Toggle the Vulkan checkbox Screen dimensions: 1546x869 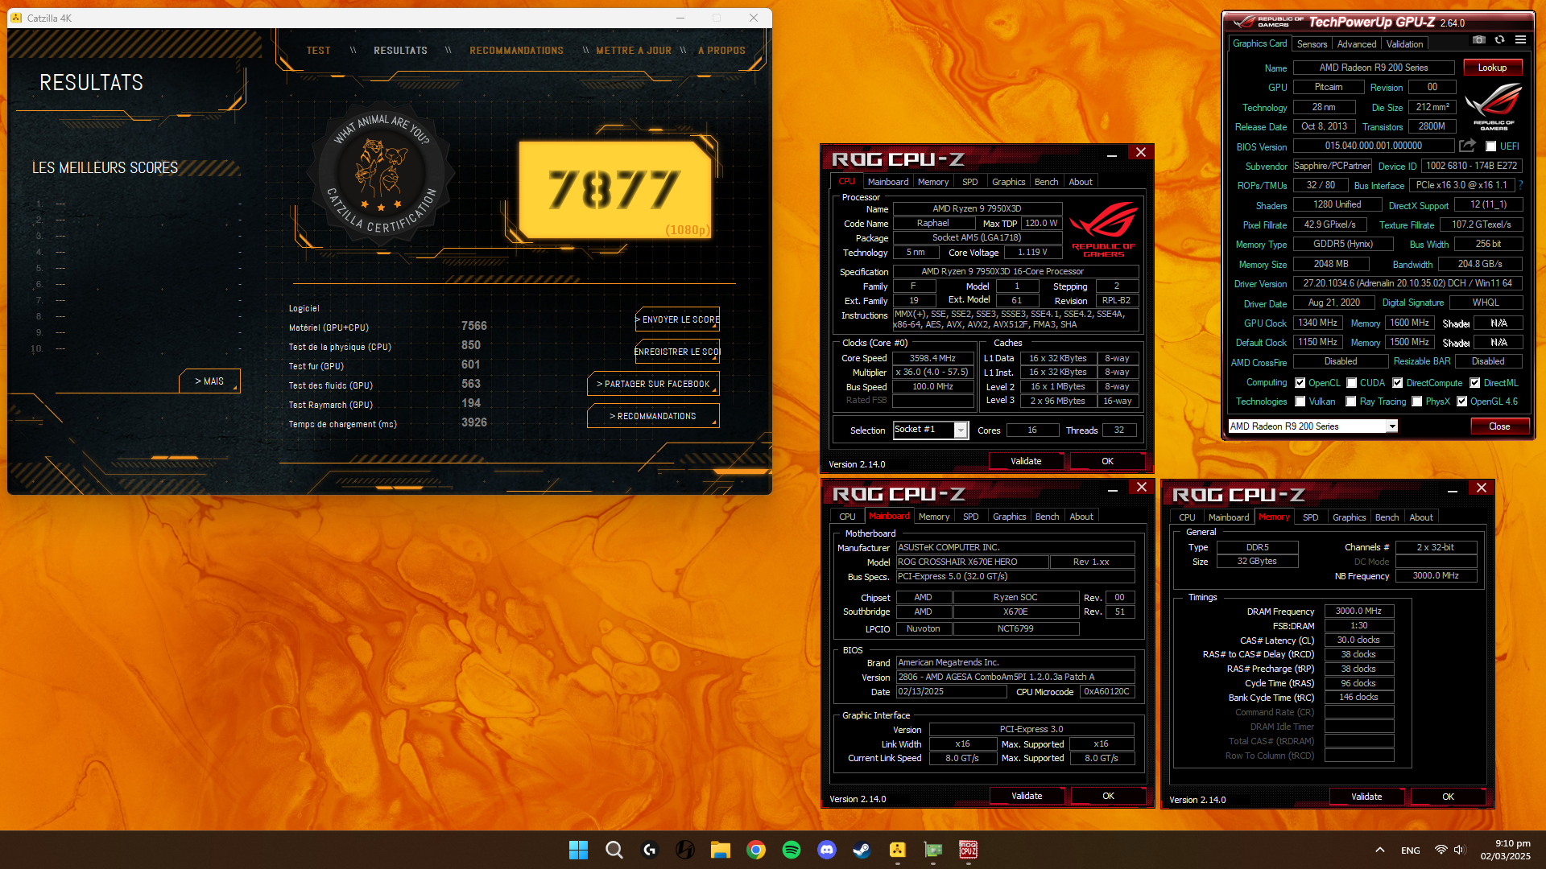tap(1300, 402)
